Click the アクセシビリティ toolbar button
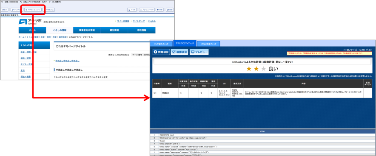This screenshot has height=156, width=376. pyautogui.click(x=33, y=10)
